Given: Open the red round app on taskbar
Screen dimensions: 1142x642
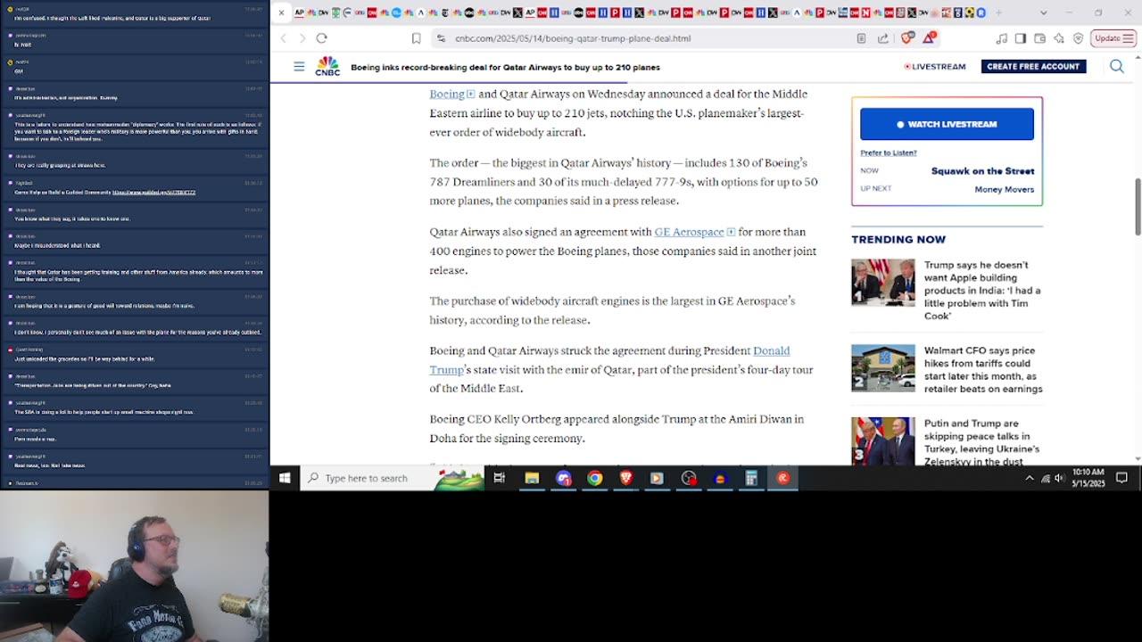Looking at the screenshot, I should (782, 478).
